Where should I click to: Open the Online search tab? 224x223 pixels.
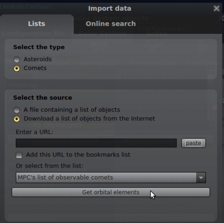click(111, 24)
